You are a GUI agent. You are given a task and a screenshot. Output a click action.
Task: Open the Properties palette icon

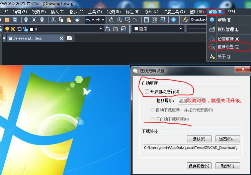(x=146, y=20)
